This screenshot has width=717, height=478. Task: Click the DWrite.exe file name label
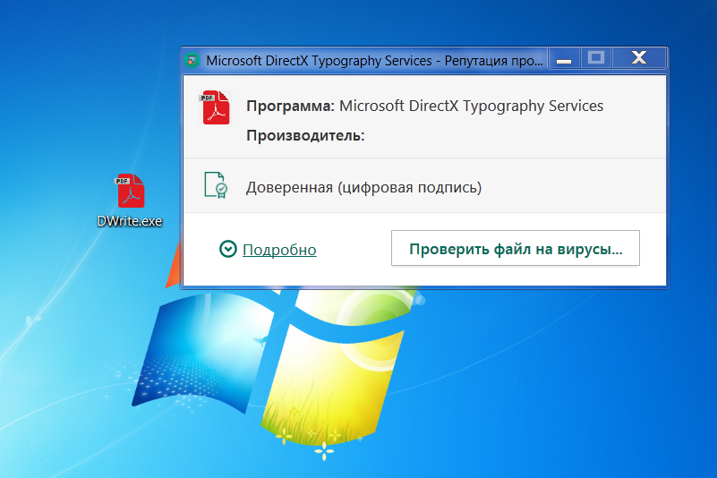tap(130, 221)
